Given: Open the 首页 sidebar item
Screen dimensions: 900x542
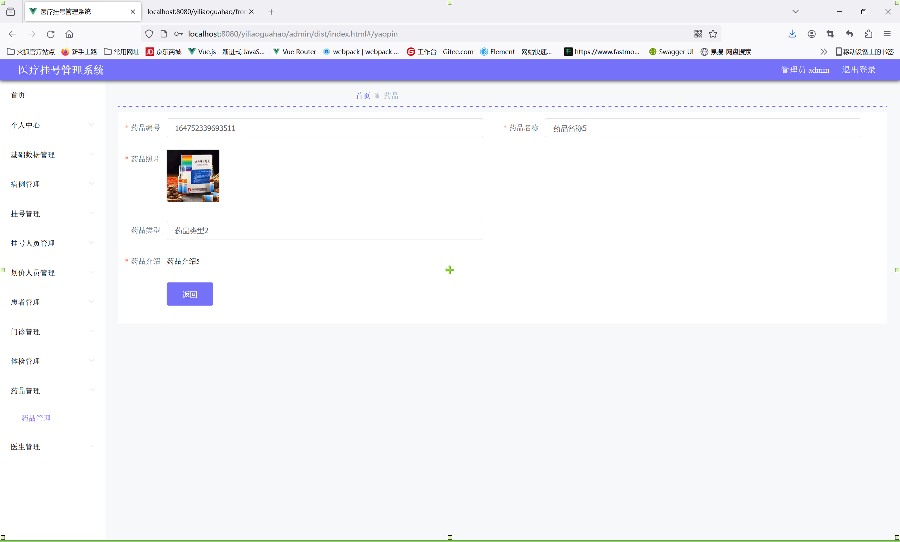Looking at the screenshot, I should coord(18,95).
